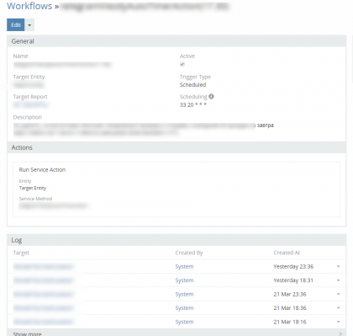Open the Workflows breadcrumb link
The image size is (353, 336).
click(x=29, y=6)
